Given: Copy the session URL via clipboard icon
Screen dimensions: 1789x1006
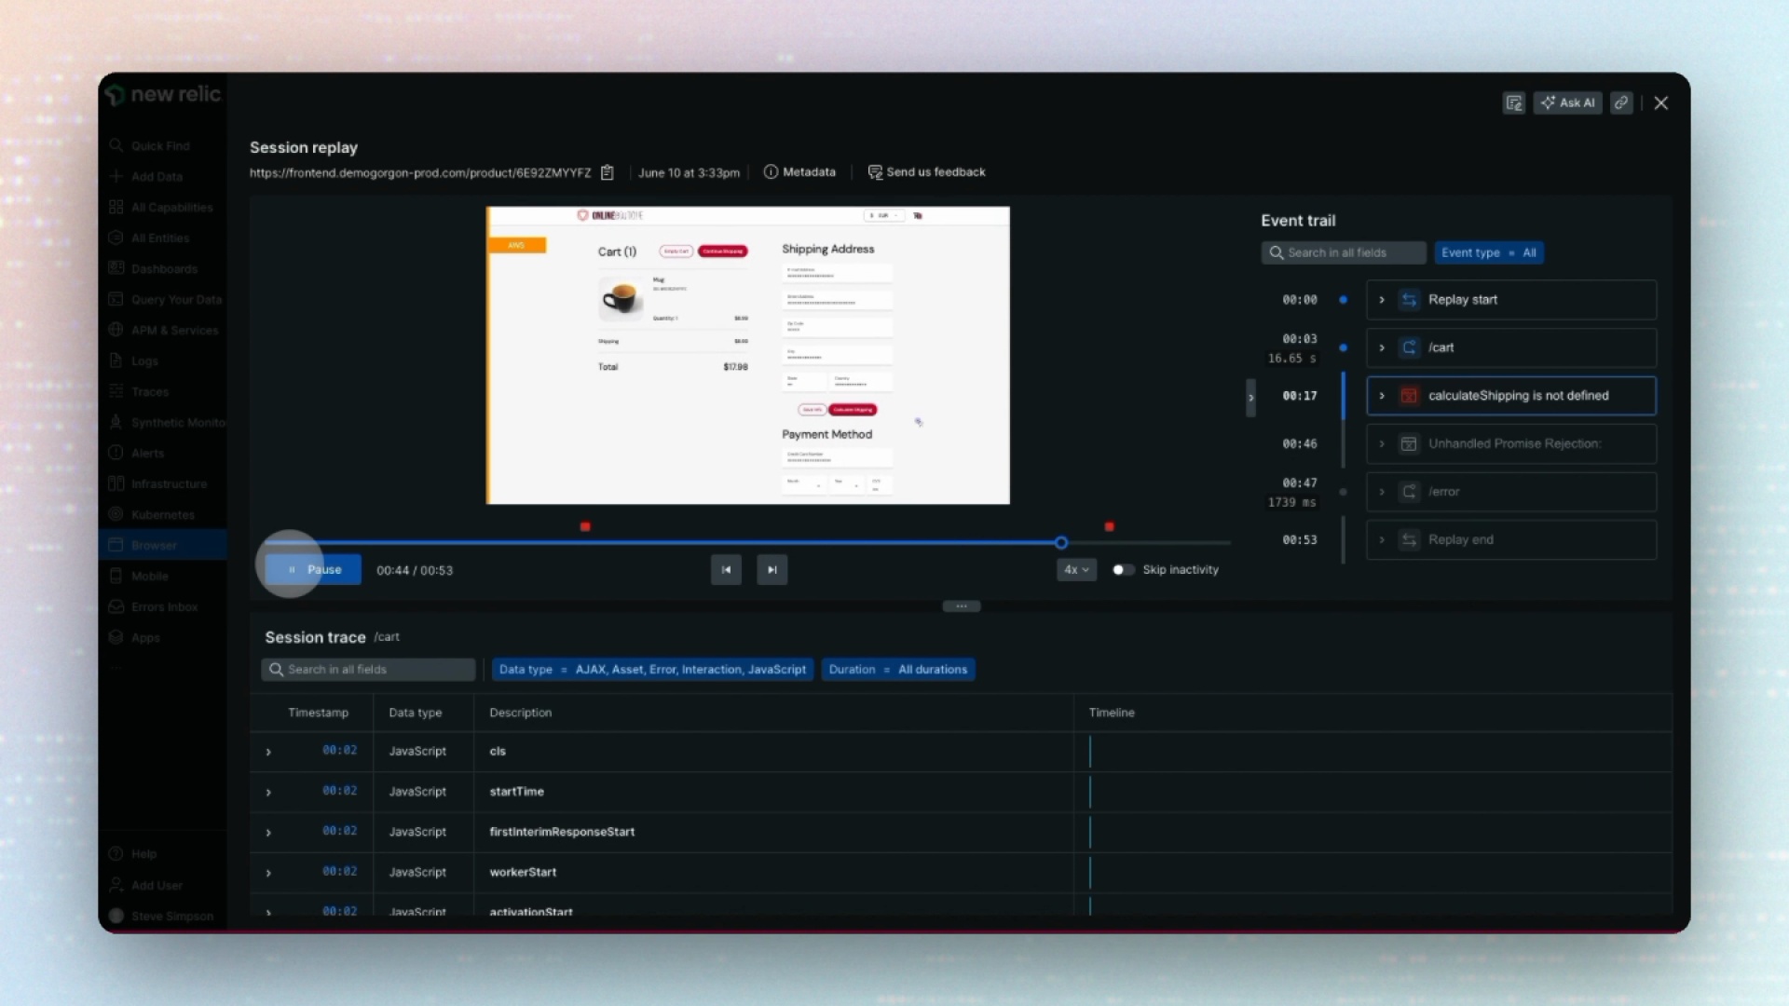Looking at the screenshot, I should 608,172.
